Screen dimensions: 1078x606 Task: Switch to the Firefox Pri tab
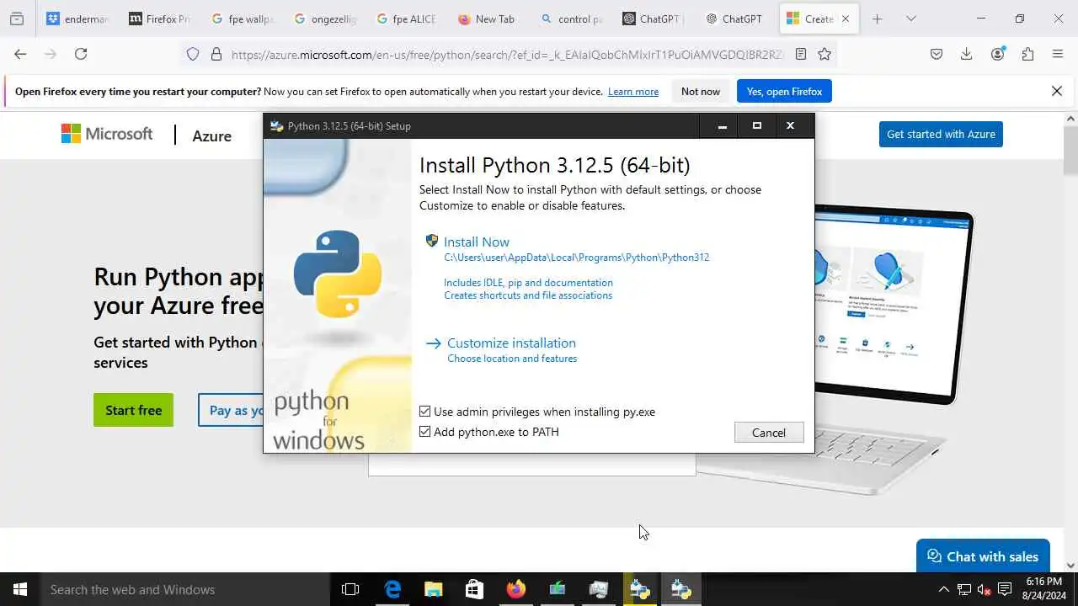(159, 19)
